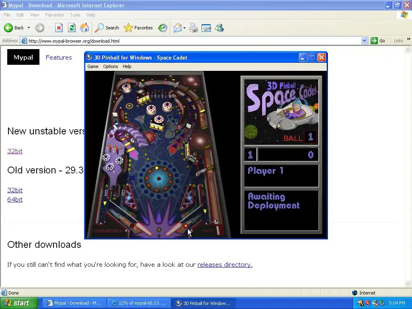Switch to the 3D Pinball taskbar button
Screen dimensions: 412x309
[x=204, y=303]
